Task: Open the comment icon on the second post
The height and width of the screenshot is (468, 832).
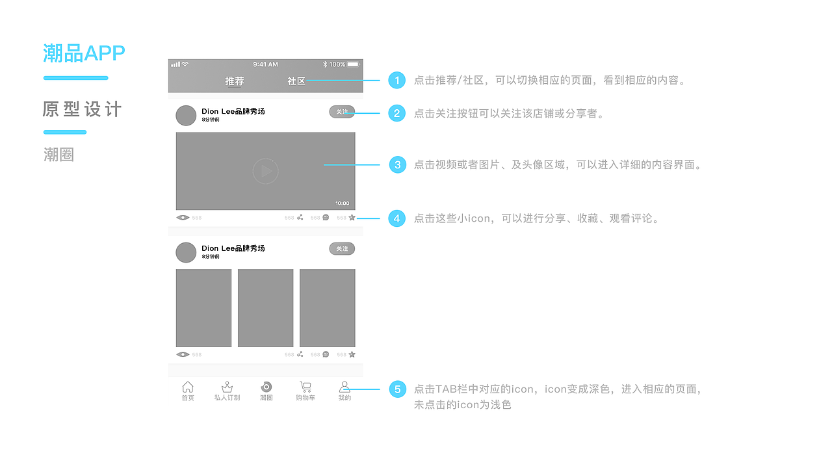Action: 325,355
